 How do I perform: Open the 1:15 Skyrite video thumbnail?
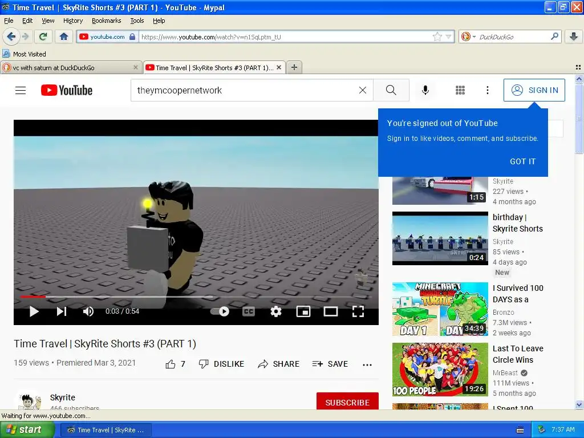click(440, 190)
